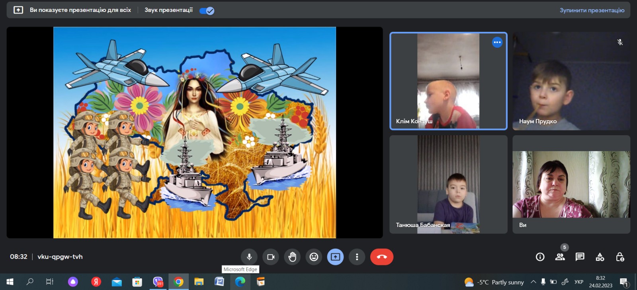Click the meeting time 08:32

point(19,257)
